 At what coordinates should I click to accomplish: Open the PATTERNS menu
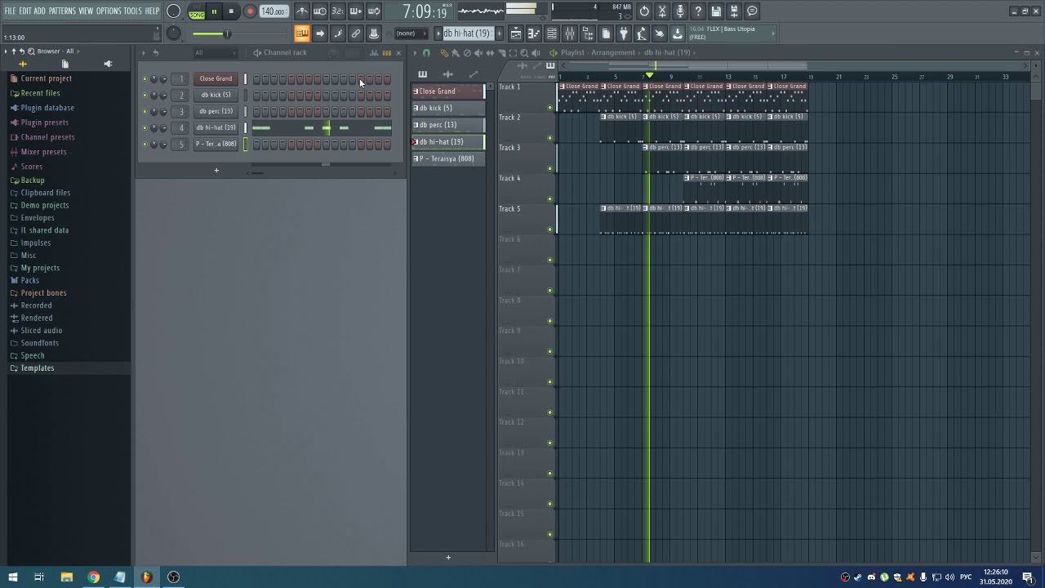[63, 11]
